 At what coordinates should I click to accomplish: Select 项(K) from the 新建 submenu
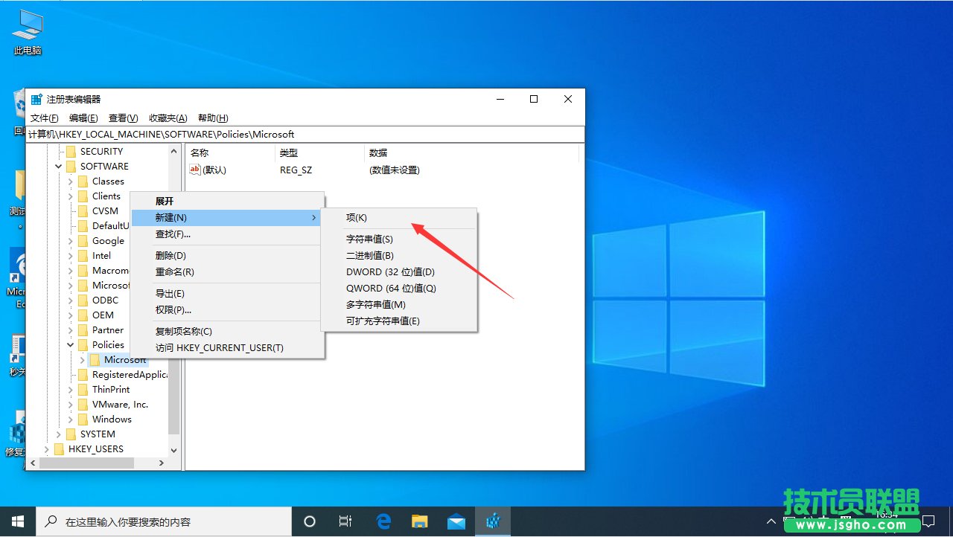357,217
